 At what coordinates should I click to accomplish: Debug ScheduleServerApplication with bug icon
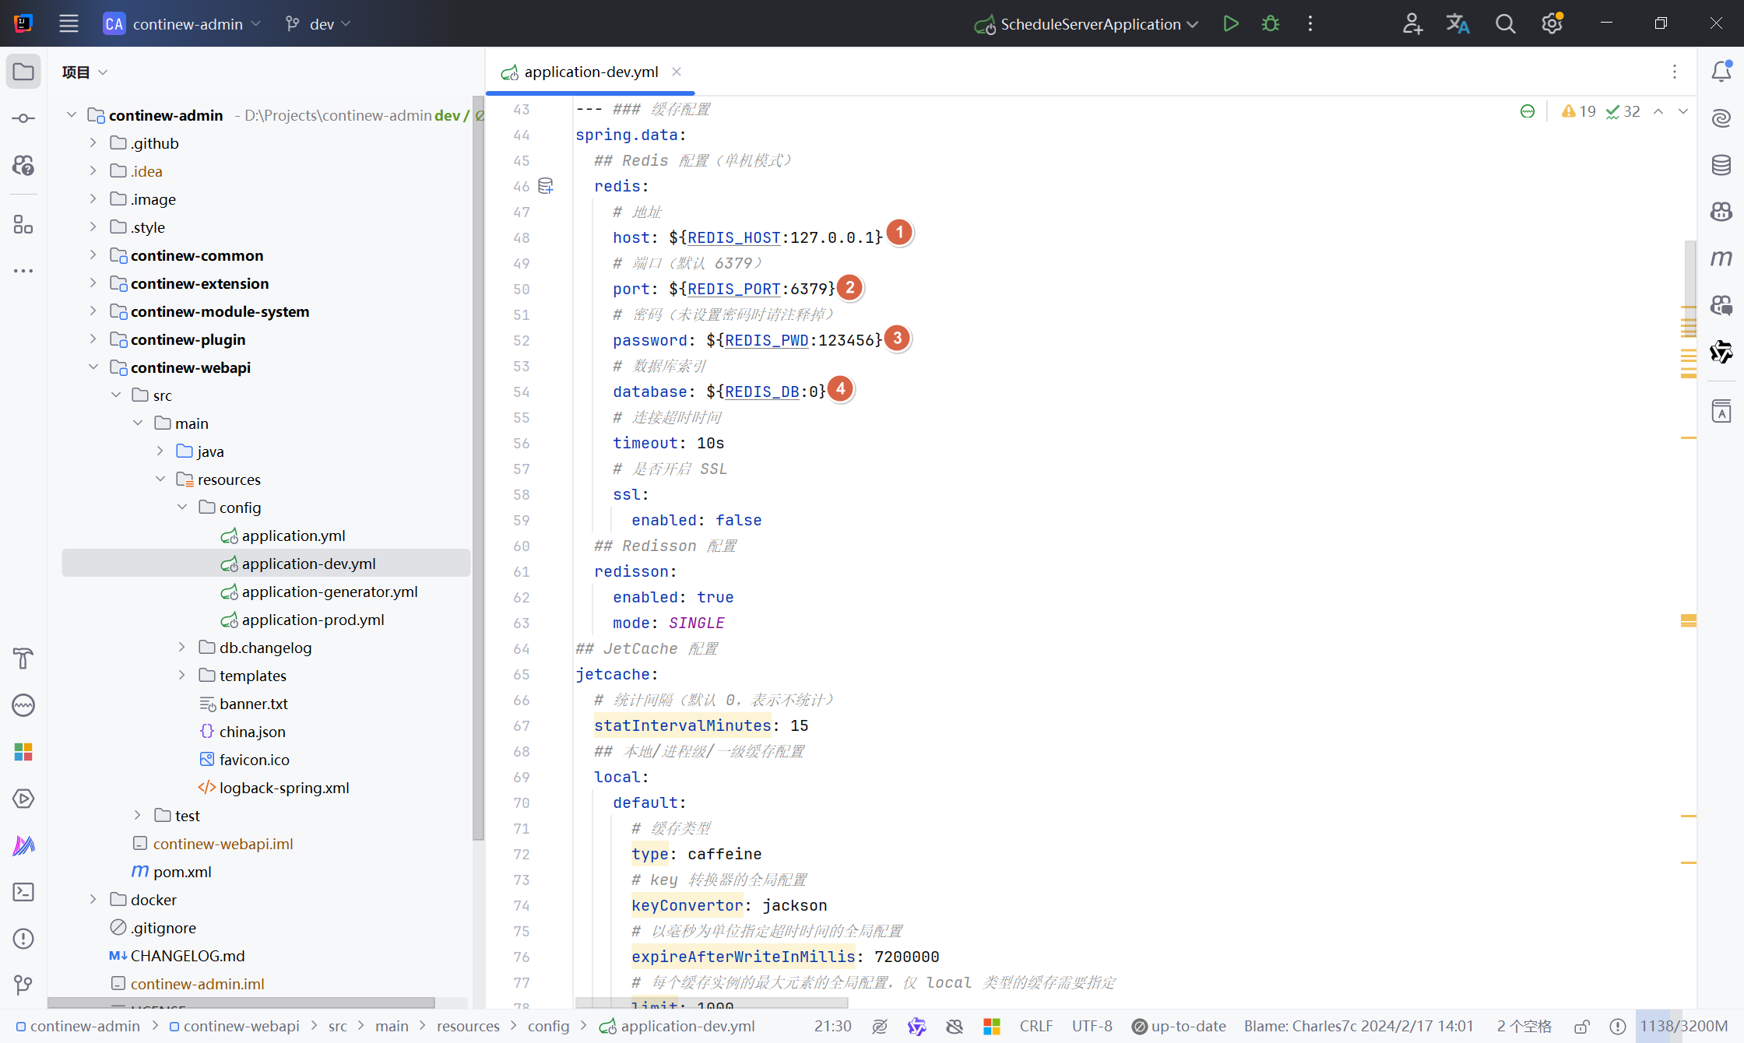[x=1271, y=23]
